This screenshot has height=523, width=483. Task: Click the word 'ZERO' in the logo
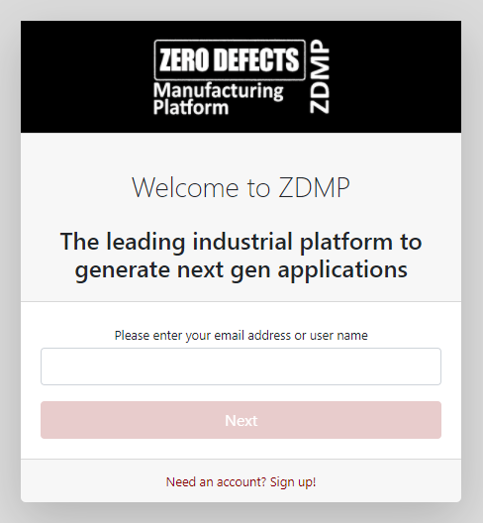click(184, 60)
